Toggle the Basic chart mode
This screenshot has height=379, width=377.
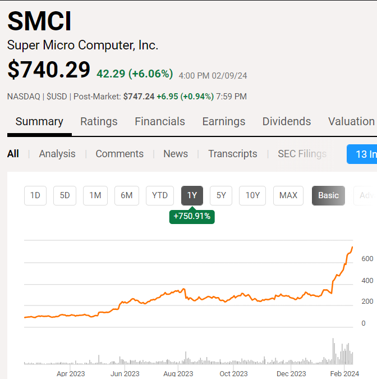[328, 195]
